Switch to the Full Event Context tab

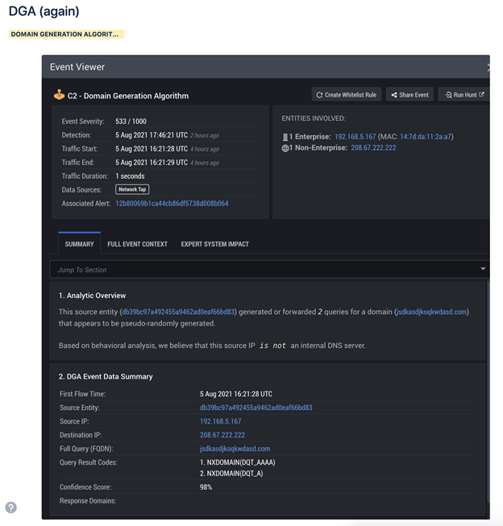[x=137, y=244]
